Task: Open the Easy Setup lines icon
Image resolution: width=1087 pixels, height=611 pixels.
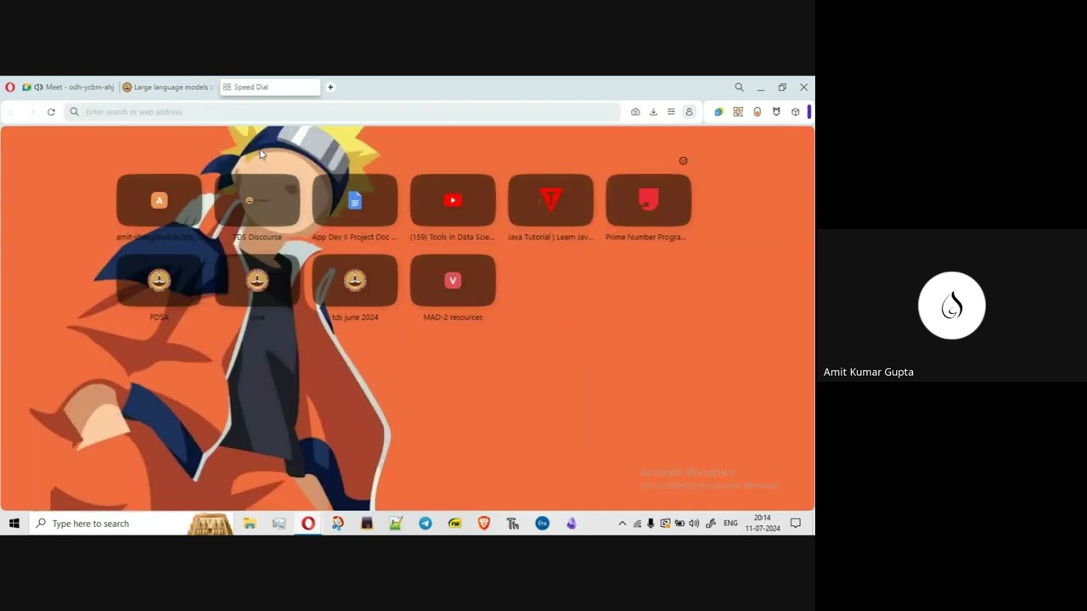Action: click(x=671, y=112)
